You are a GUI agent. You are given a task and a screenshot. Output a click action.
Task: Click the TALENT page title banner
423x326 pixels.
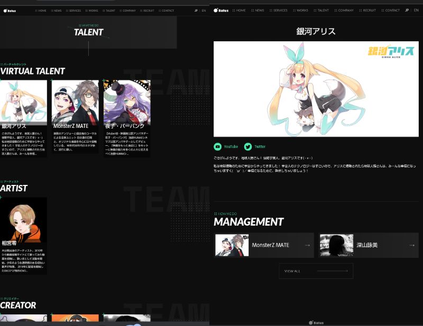coord(88,32)
